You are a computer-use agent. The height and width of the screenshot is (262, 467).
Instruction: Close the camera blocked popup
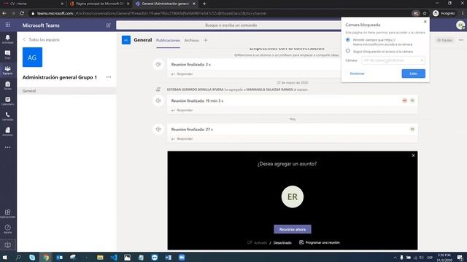click(425, 22)
